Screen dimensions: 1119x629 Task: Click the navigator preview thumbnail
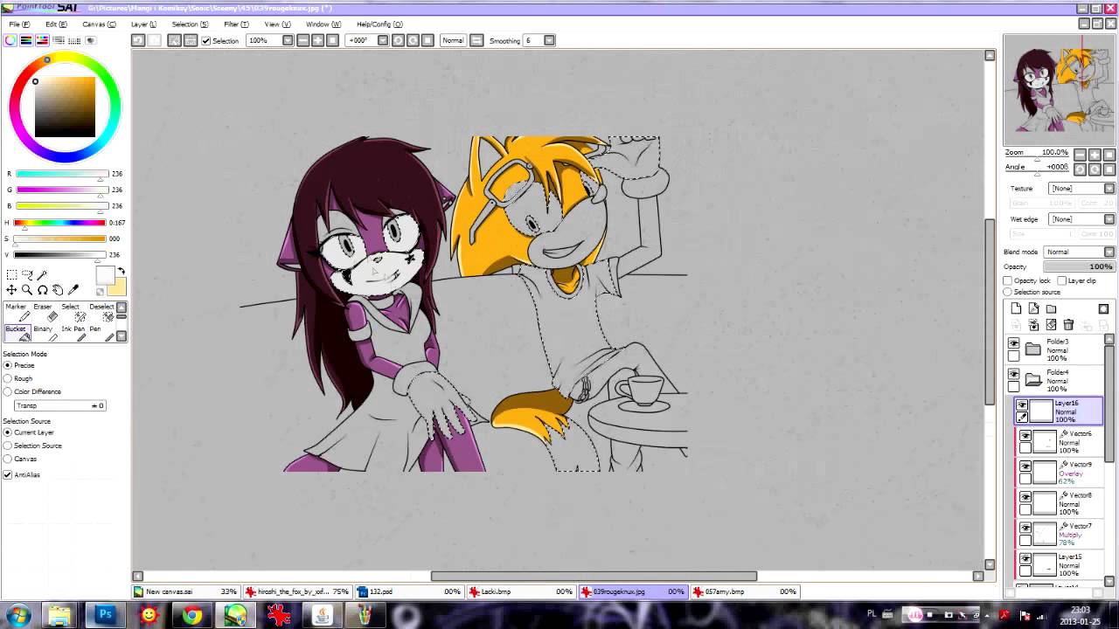[1060, 90]
